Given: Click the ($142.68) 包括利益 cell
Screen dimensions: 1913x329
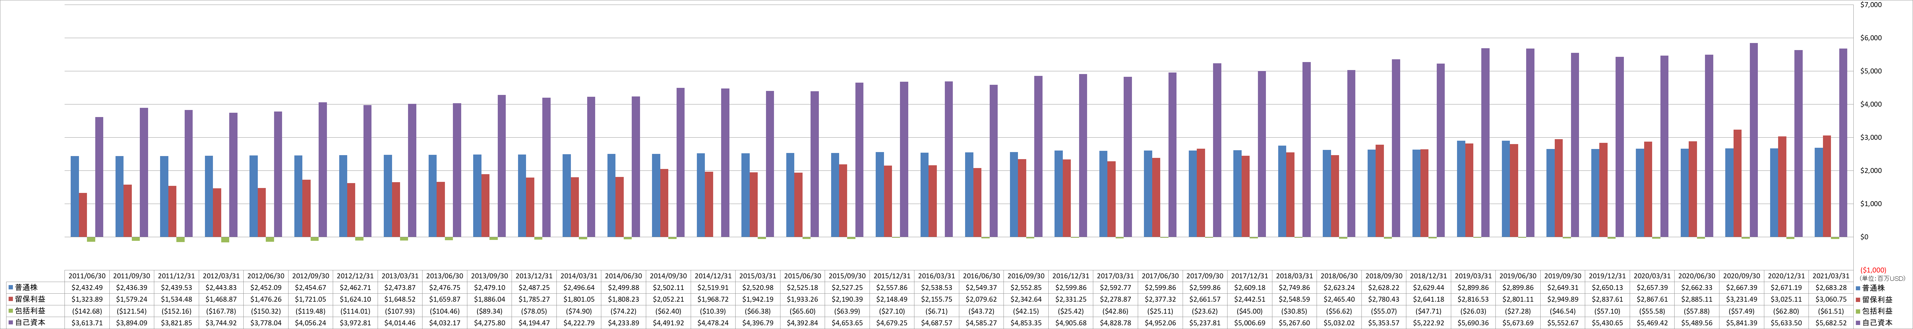Looking at the screenshot, I should tap(88, 311).
